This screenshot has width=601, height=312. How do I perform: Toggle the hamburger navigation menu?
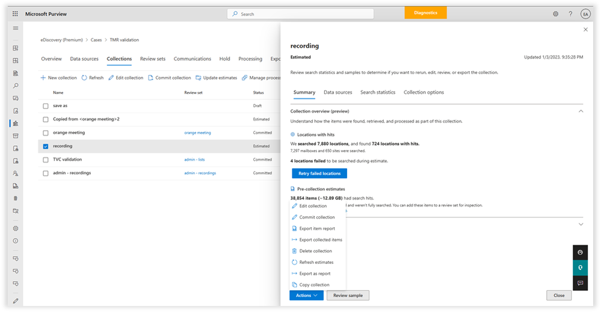[x=16, y=28]
